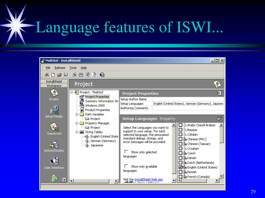Click language list horizontal scroll right arrow
Viewport: 265px width, 198px height.
(x=217, y=180)
